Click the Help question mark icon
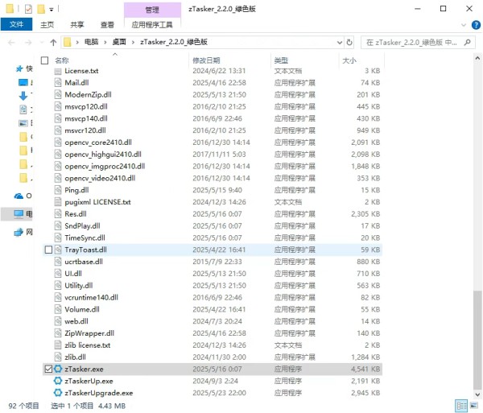483x413 pixels. coord(476,25)
